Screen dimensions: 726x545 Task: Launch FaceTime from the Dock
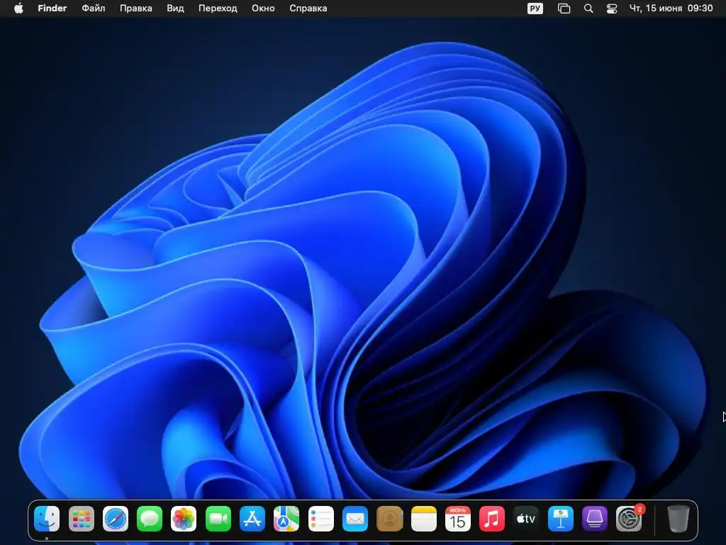pyautogui.click(x=218, y=519)
